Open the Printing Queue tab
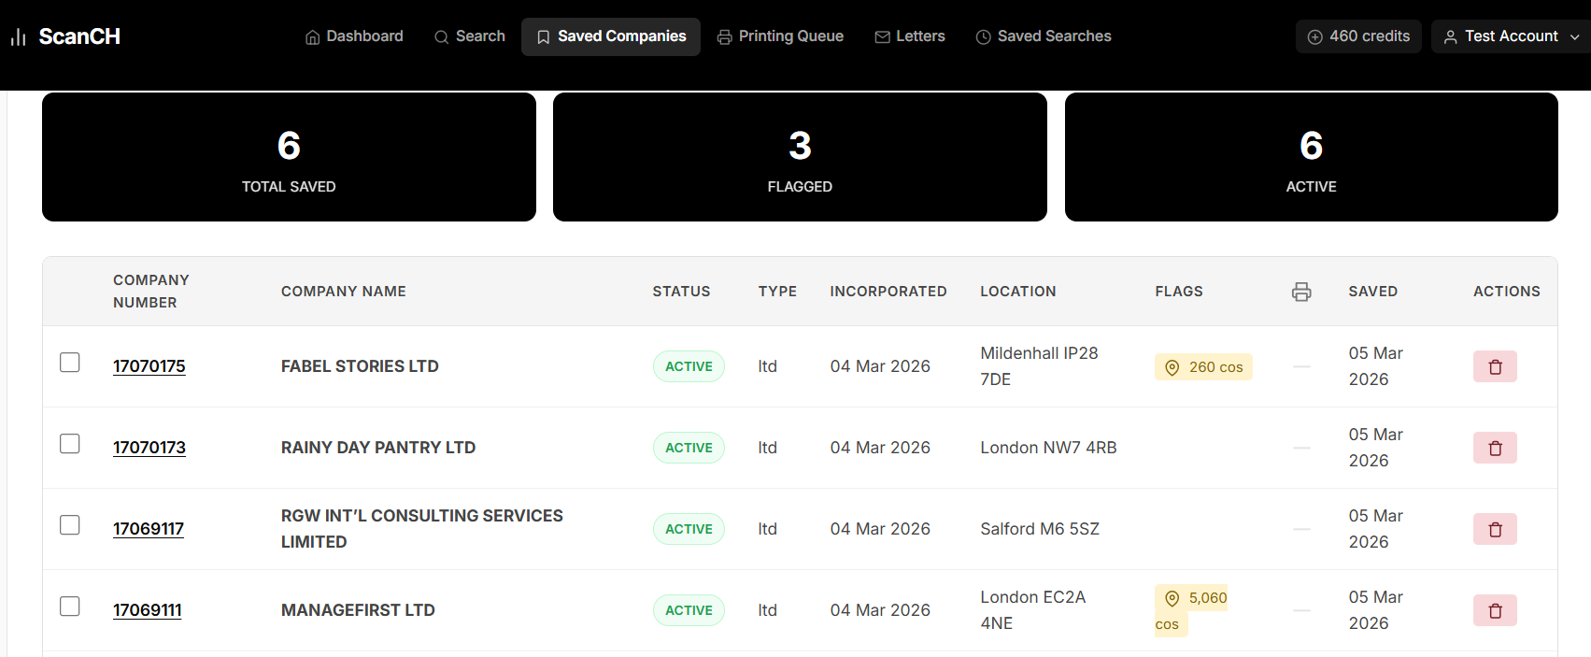The height and width of the screenshot is (657, 1591). [780, 36]
